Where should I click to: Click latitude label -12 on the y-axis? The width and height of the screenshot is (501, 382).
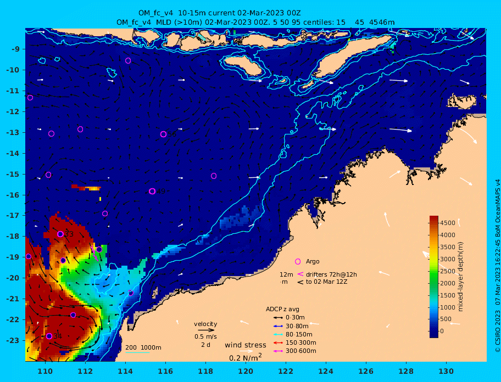(13, 112)
